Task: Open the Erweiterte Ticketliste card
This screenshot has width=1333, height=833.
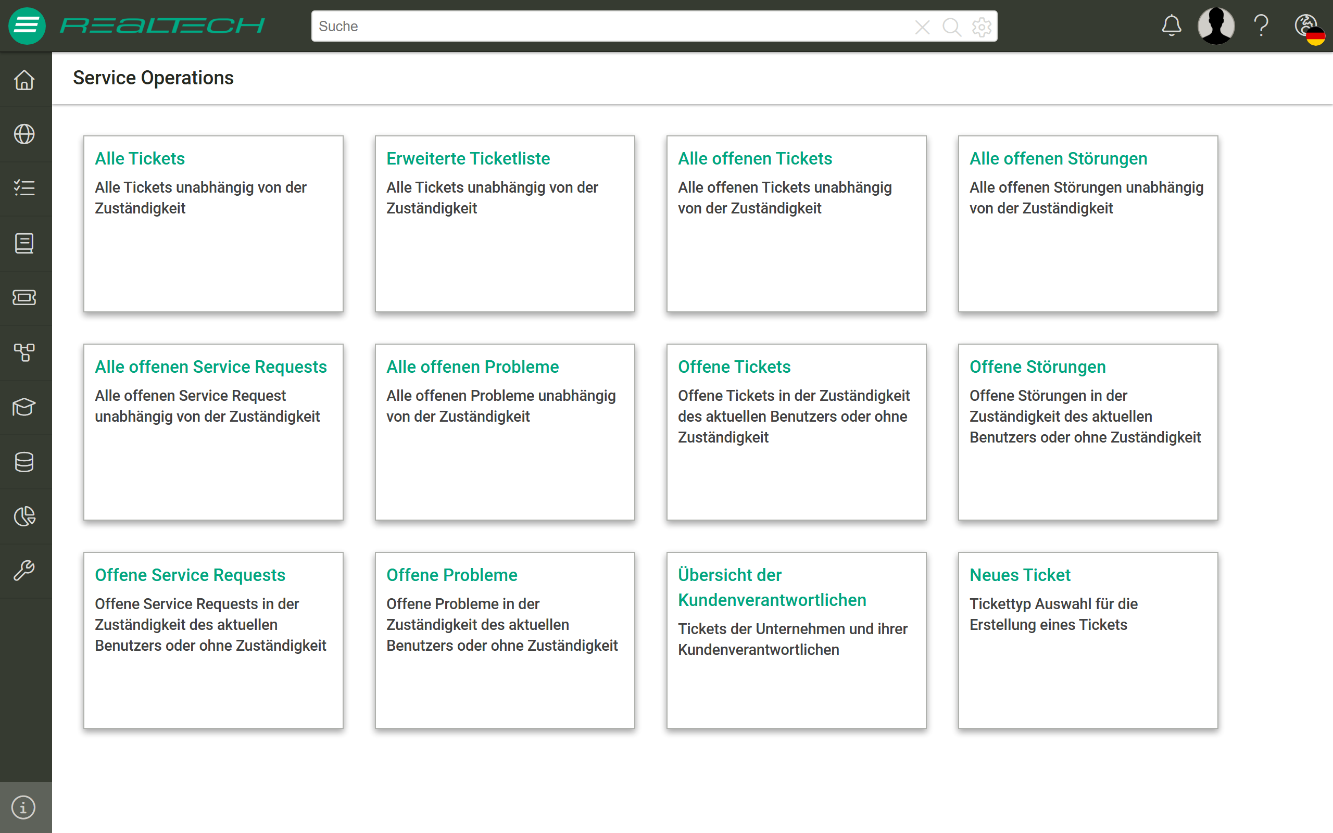Action: tap(505, 224)
